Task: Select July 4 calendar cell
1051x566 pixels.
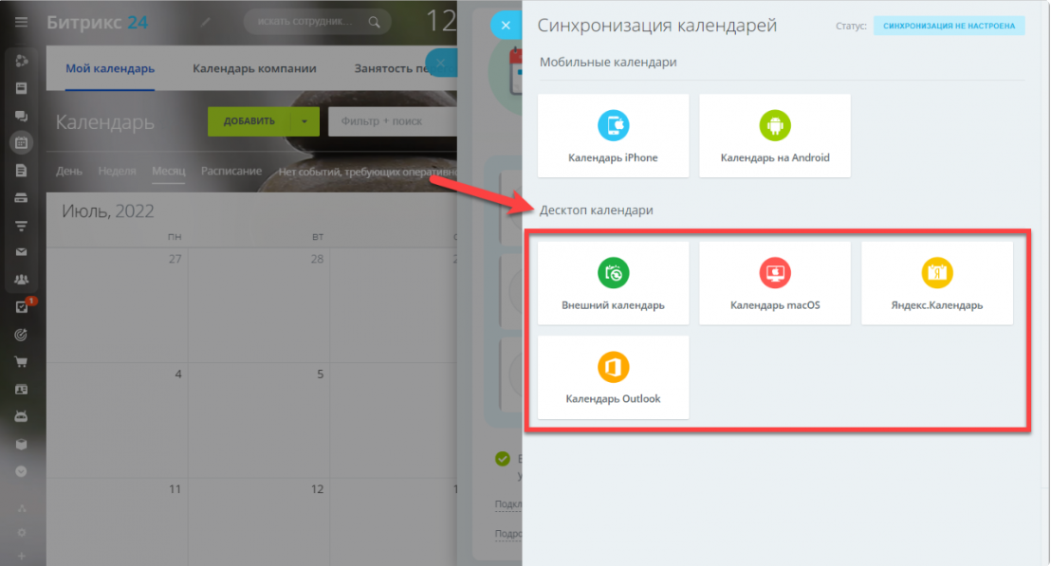Action: [118, 421]
